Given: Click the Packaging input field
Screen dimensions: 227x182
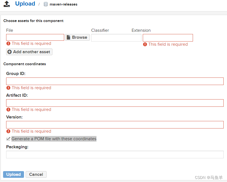Looking at the screenshot, I should pos(115,154).
